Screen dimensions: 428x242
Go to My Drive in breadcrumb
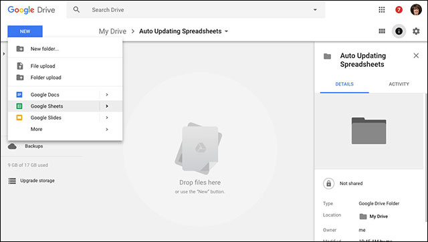112,31
